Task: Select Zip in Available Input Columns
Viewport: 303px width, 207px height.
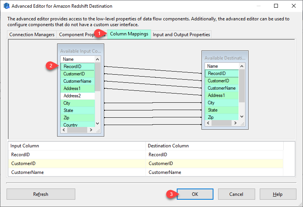Action: pos(78,118)
